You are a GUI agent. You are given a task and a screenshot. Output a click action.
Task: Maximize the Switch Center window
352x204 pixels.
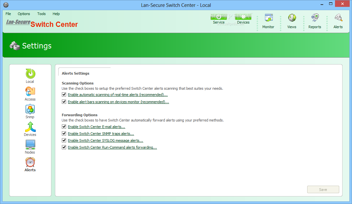tap(331, 4)
